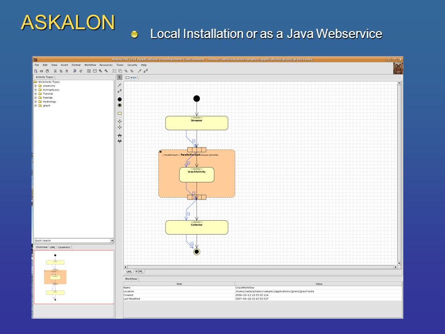445x334 pixels.
Task: Click the Paste toolbar icon
Action: pos(67,71)
